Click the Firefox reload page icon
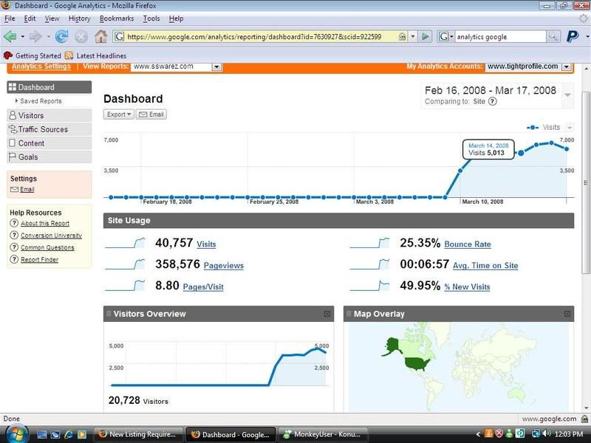This screenshot has height=443, width=591. pyautogui.click(x=61, y=36)
